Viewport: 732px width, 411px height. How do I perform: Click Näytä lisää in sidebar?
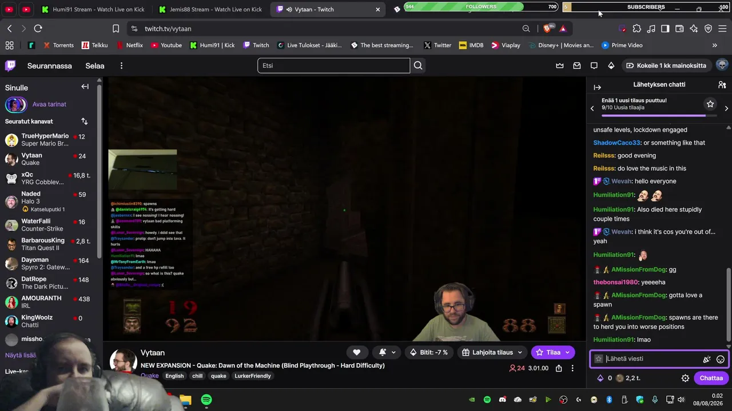21,355
